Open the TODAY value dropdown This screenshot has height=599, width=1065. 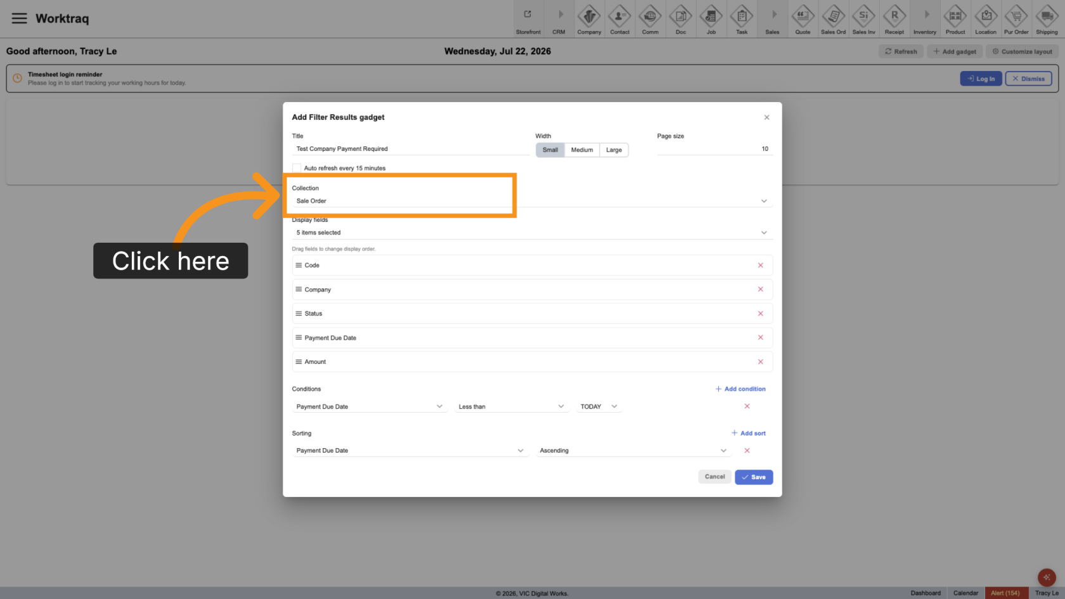(x=598, y=406)
